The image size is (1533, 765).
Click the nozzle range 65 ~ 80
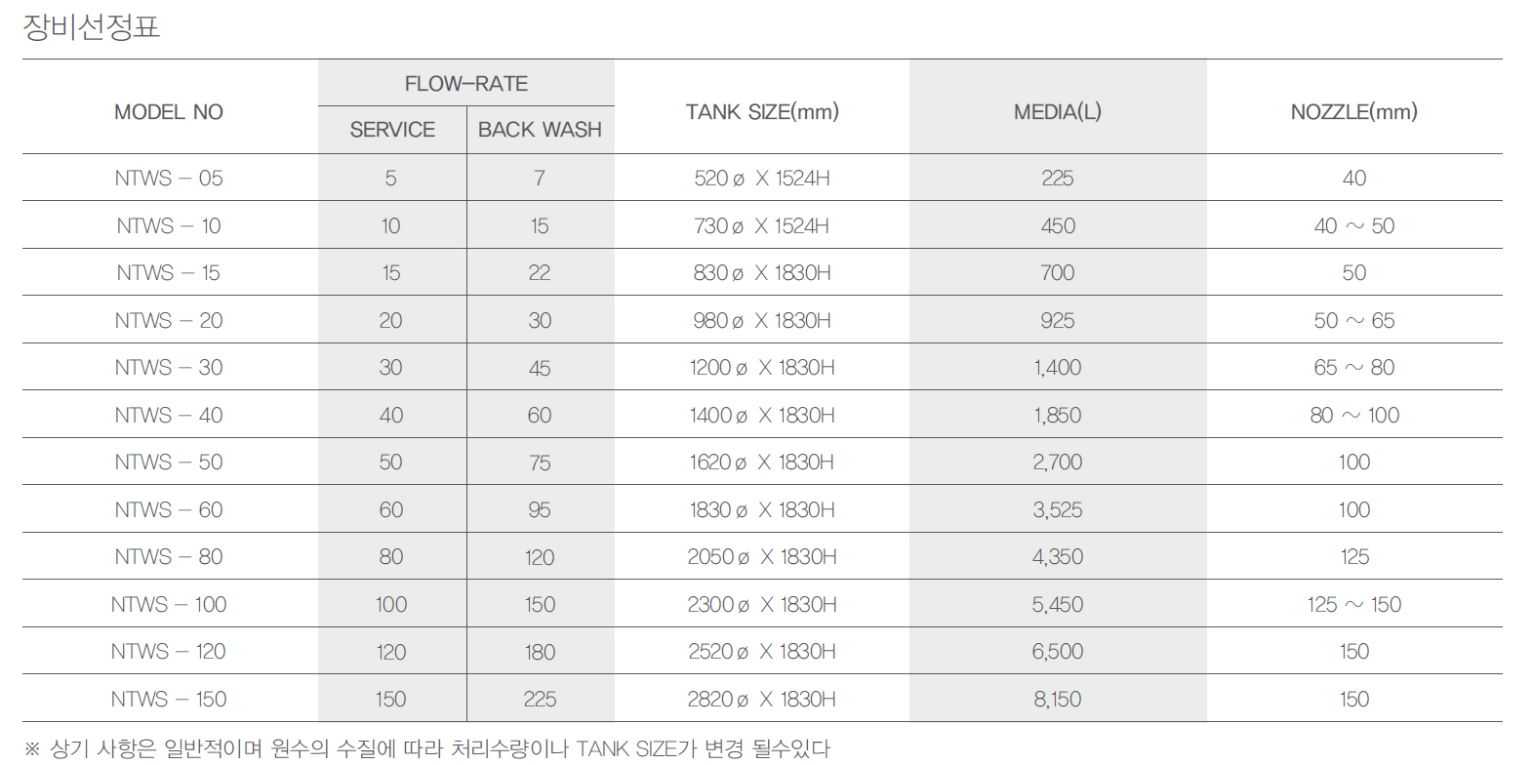(x=1353, y=368)
